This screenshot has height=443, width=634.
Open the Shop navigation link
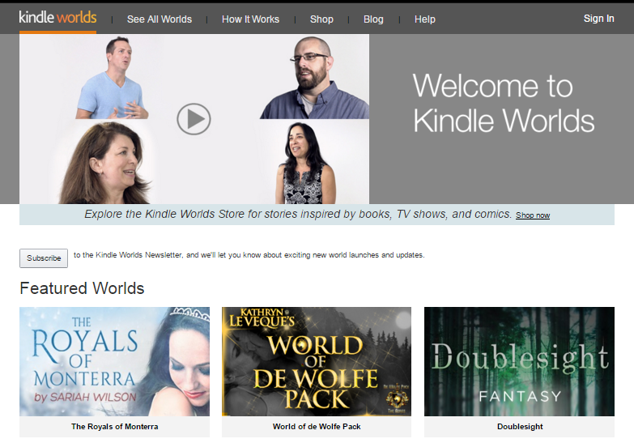coord(321,19)
